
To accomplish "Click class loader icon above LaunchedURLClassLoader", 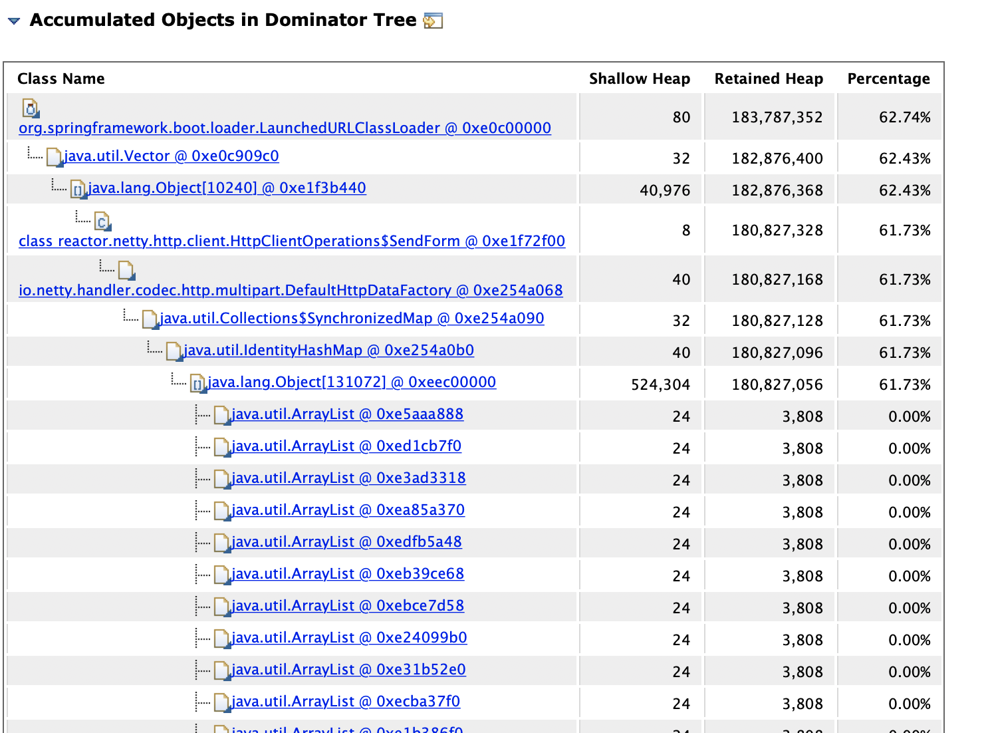I will pyautogui.click(x=31, y=108).
